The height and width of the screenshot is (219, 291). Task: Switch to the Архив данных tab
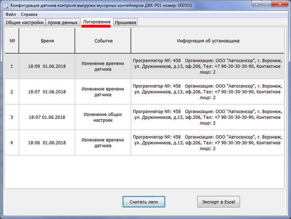[x=63, y=23]
